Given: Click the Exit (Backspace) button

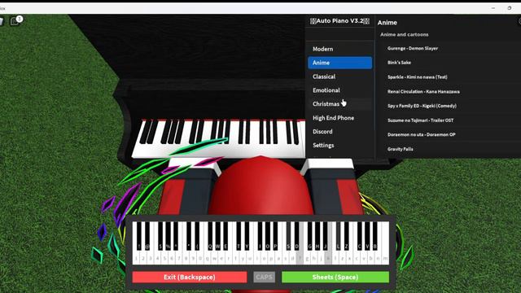Looking at the screenshot, I should 190,277.
